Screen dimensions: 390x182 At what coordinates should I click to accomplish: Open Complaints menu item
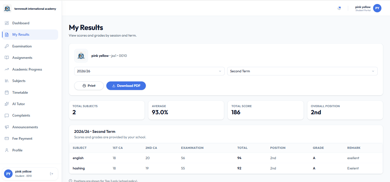30,115
